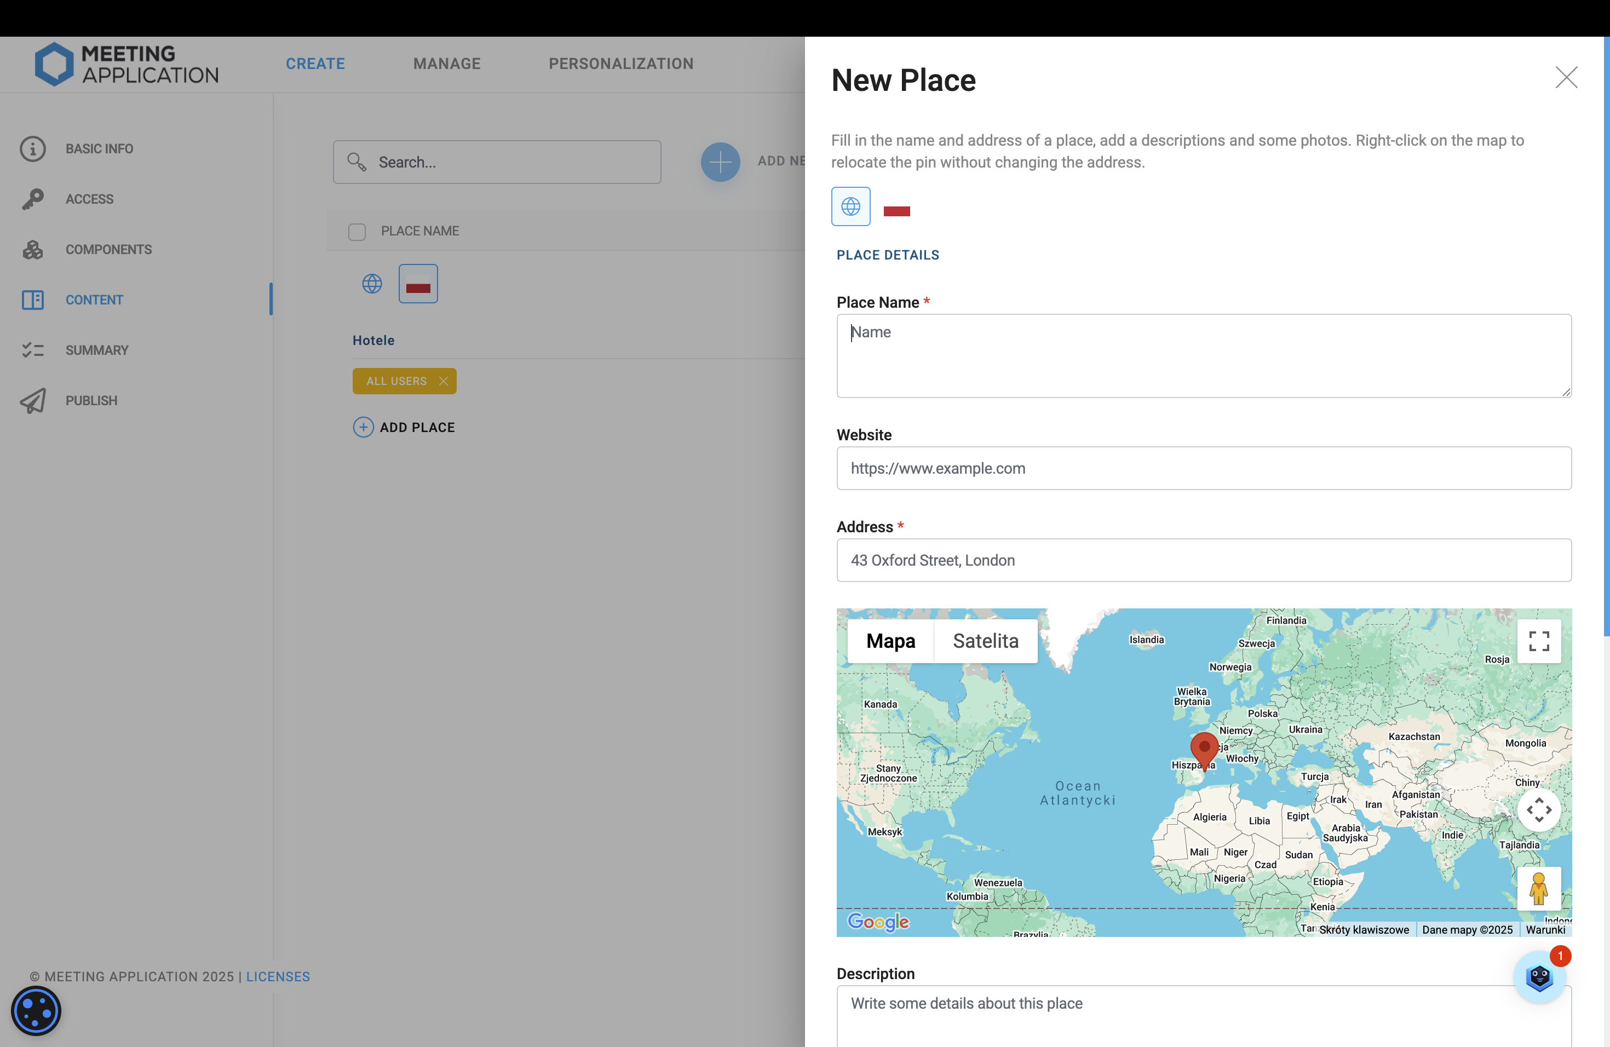The image size is (1610, 1047).
Task: Check the Place Name select-all checkbox
Action: (357, 232)
